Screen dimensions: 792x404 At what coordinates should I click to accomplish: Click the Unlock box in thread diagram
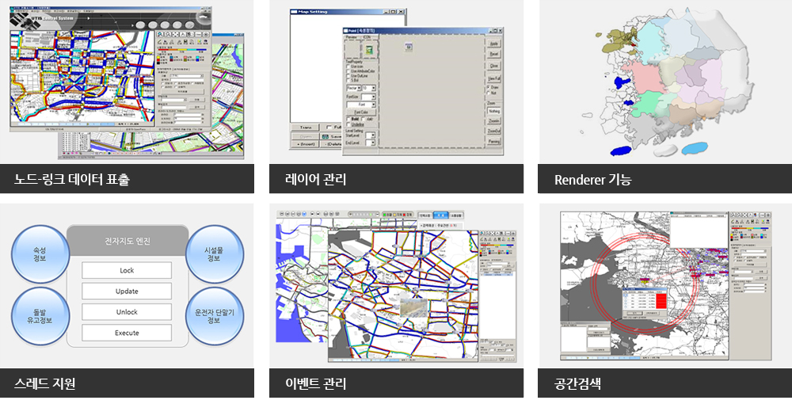pyautogui.click(x=127, y=311)
